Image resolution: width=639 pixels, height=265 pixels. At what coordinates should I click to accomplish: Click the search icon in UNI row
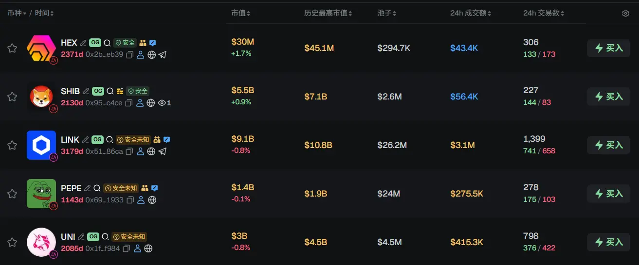(x=105, y=237)
